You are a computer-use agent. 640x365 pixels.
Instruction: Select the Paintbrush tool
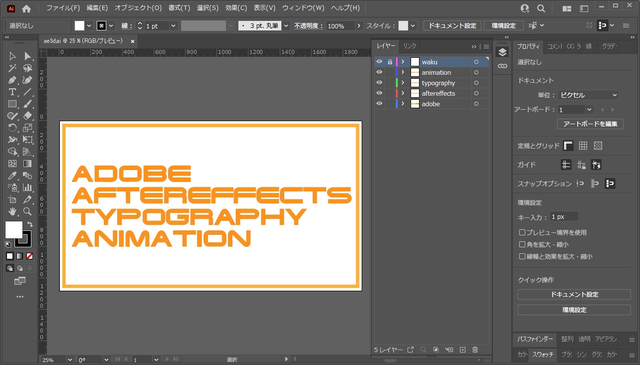tap(28, 104)
